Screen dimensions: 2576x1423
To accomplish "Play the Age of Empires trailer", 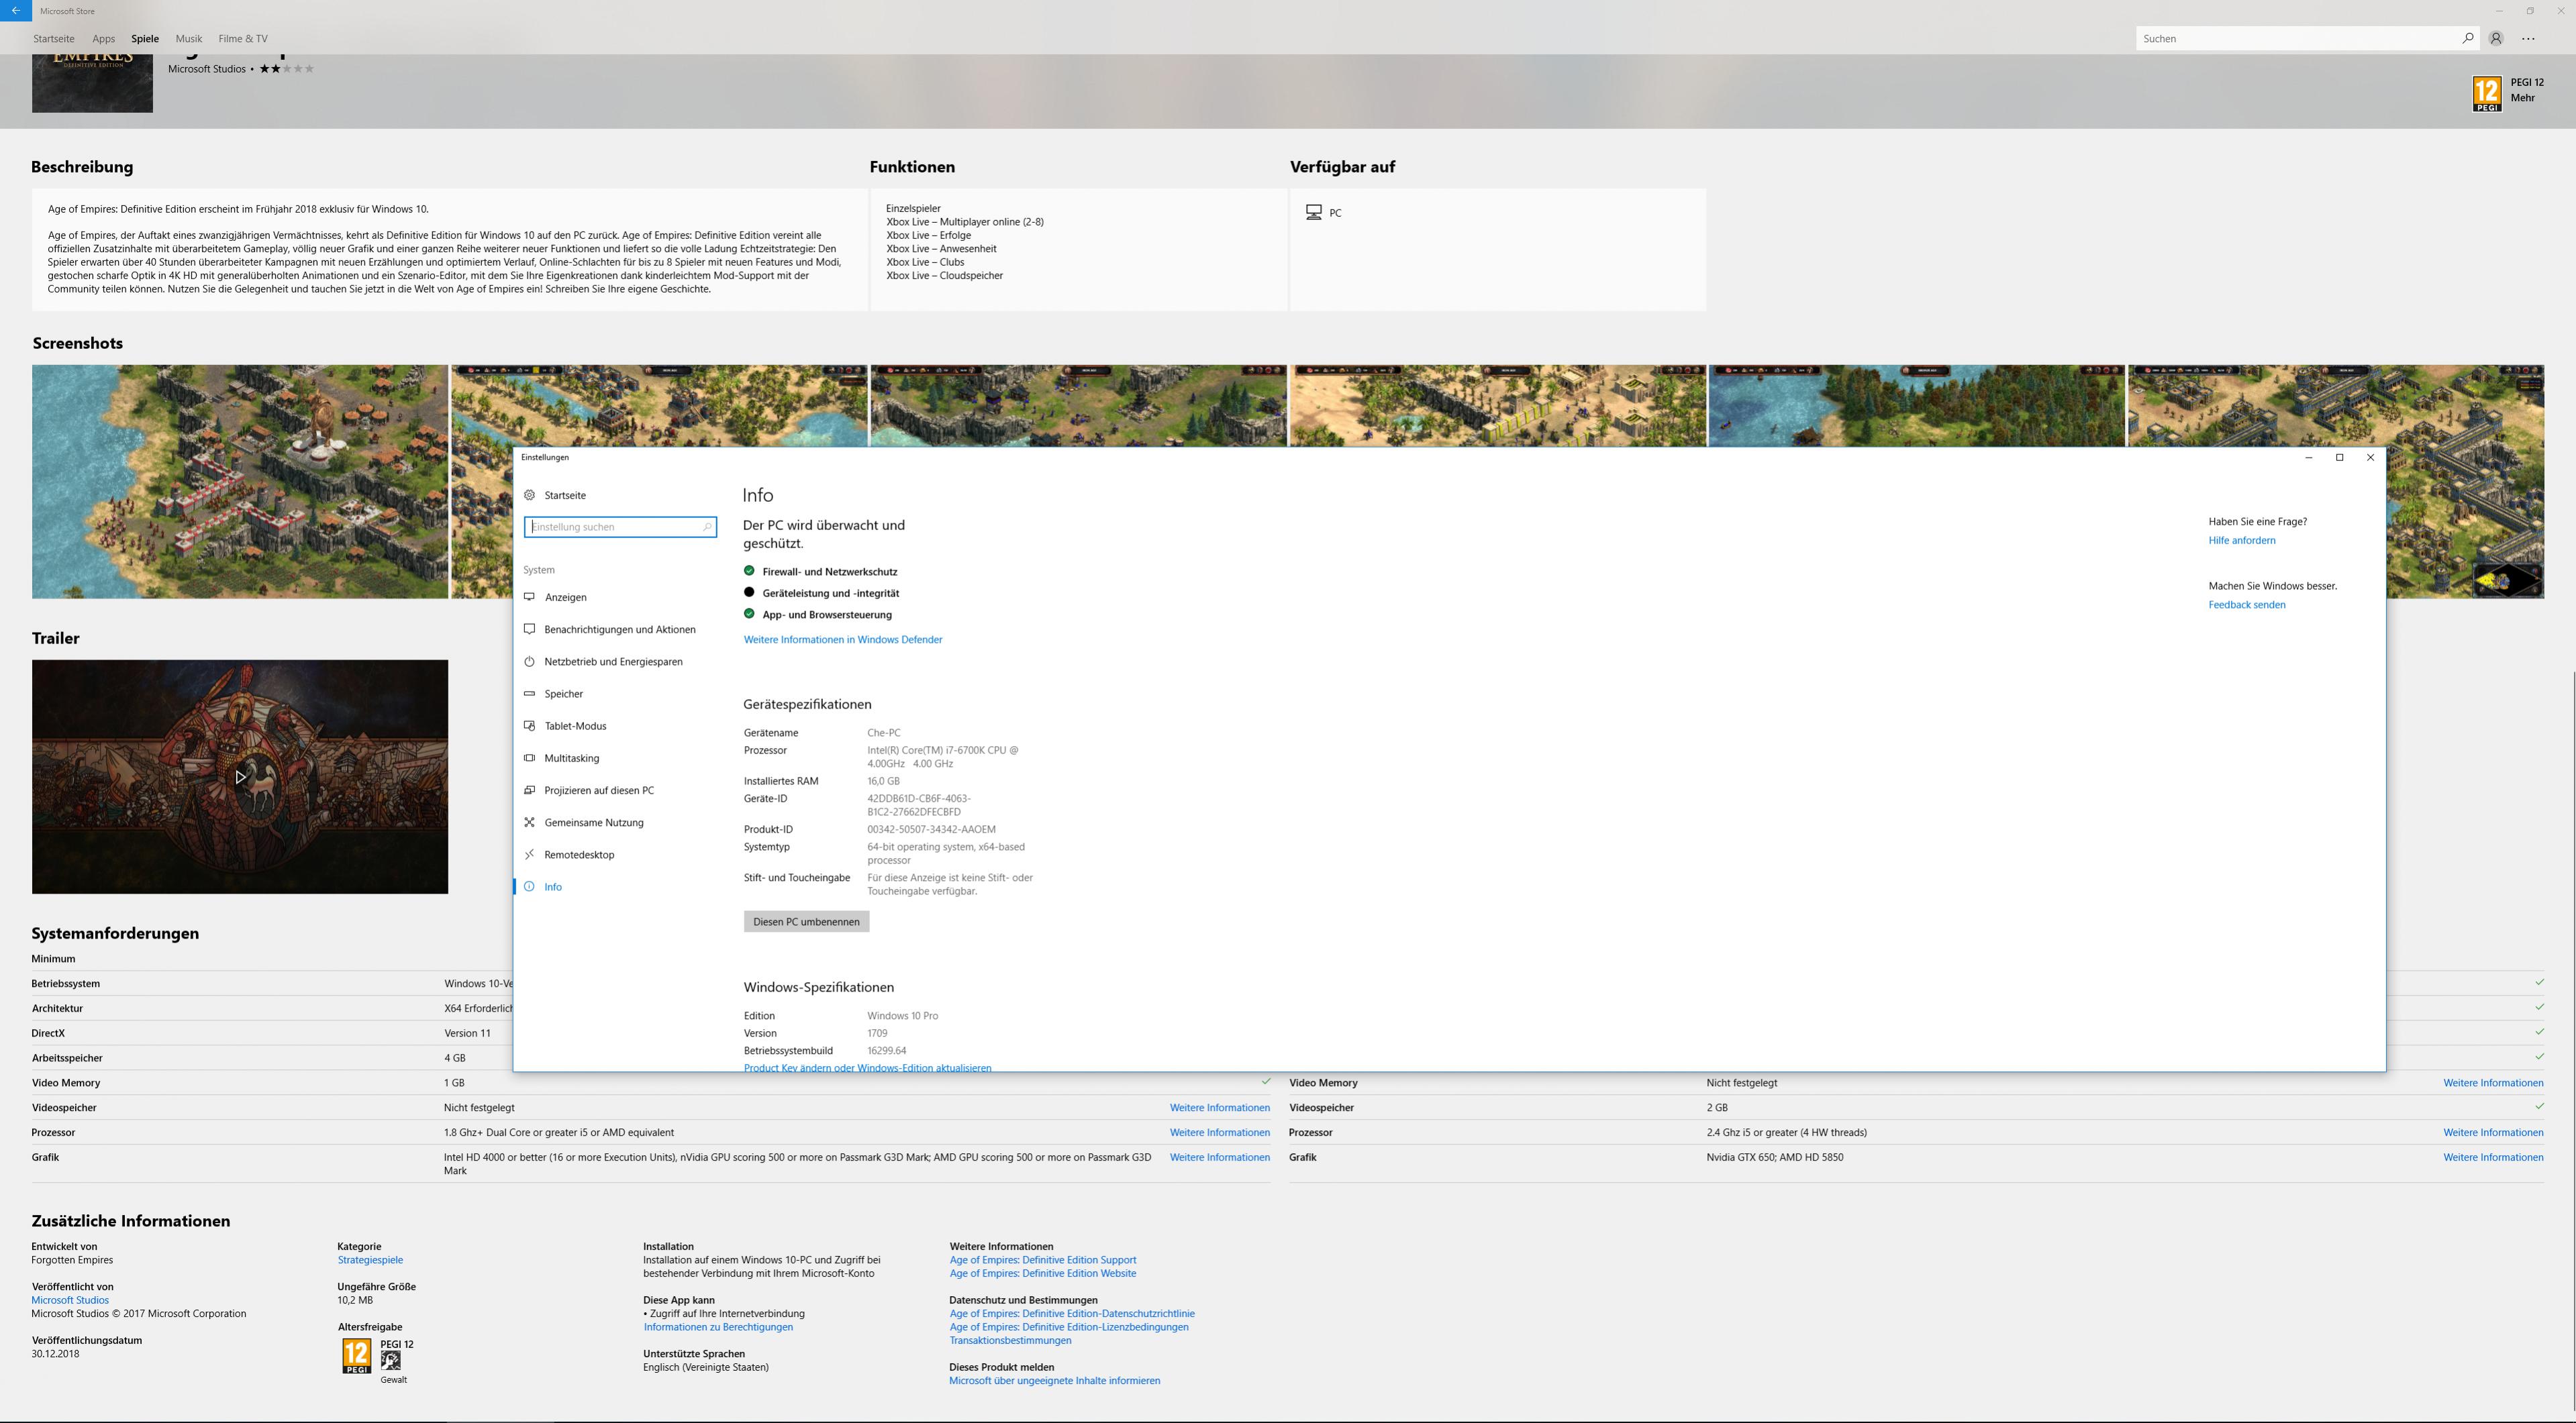I will [x=240, y=776].
